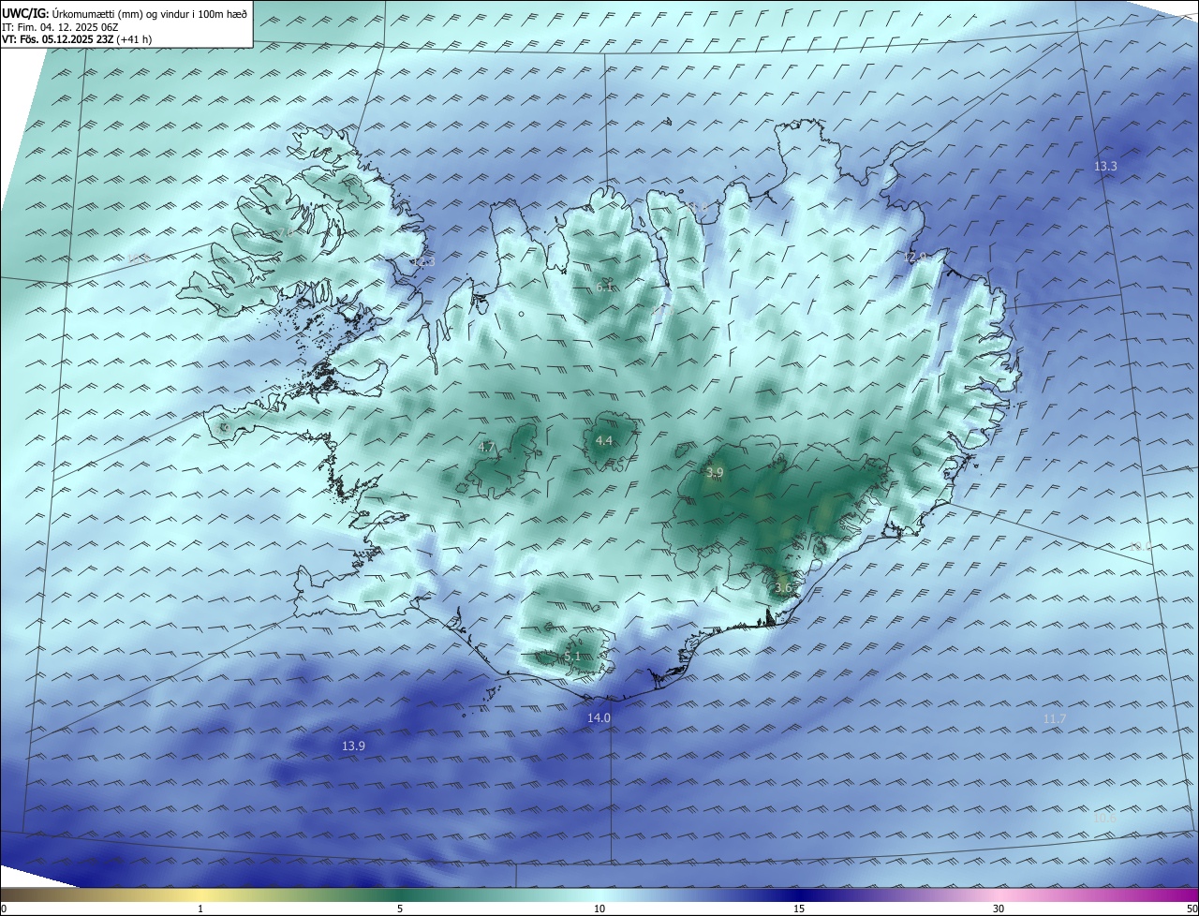Image resolution: width=1199 pixels, height=916 pixels.
Task: Click the 15 tick on the color scale
Action: (799, 909)
